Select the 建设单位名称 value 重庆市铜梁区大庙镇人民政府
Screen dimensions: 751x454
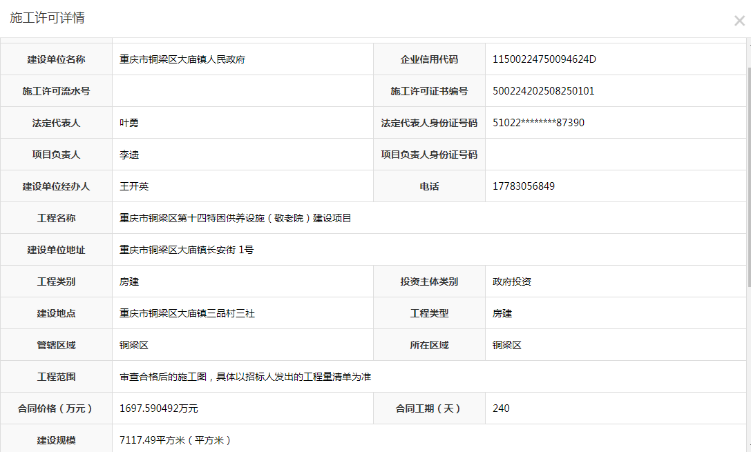click(182, 59)
